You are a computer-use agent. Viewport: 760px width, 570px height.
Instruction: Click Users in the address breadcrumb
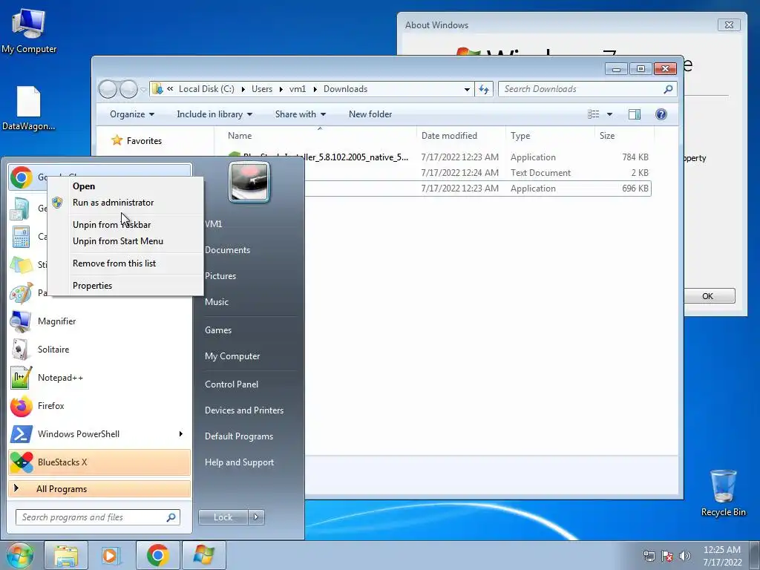262,89
